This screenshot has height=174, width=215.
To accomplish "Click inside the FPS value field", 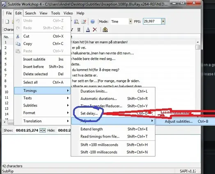I will (x=152, y=21).
